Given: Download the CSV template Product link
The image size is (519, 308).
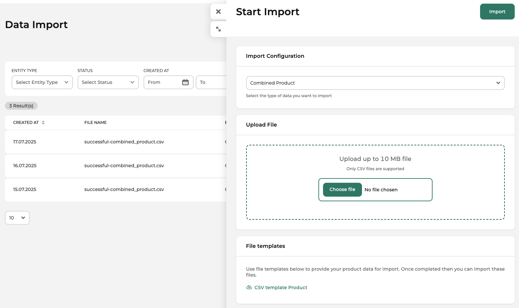Looking at the screenshot, I should coord(280,288).
